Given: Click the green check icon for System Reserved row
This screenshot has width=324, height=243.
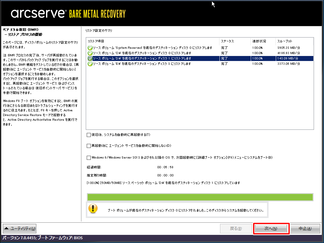Looking at the screenshot, I should [90, 48].
